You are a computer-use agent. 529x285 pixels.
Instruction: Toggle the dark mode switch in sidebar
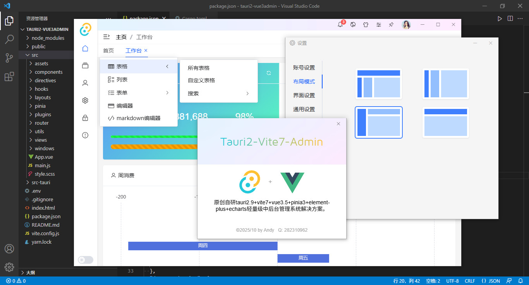pyautogui.click(x=85, y=260)
